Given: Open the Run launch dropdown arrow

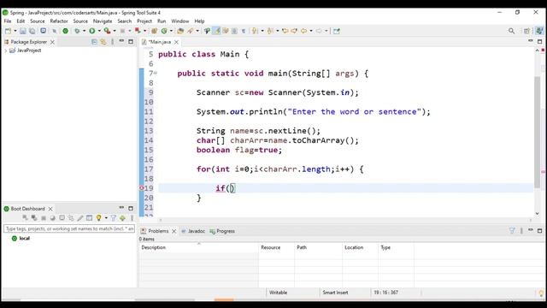Looking at the screenshot, I should pos(99,31).
